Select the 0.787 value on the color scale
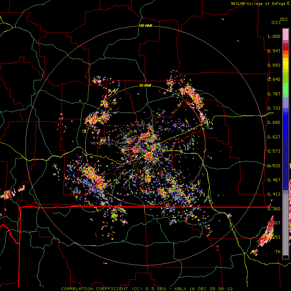Viewport: 291px width, 291px height. (274, 94)
